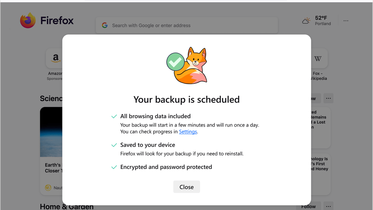The height and width of the screenshot is (210, 373).
Task: Click the fox with green checkmark illustration
Action: (x=186, y=64)
